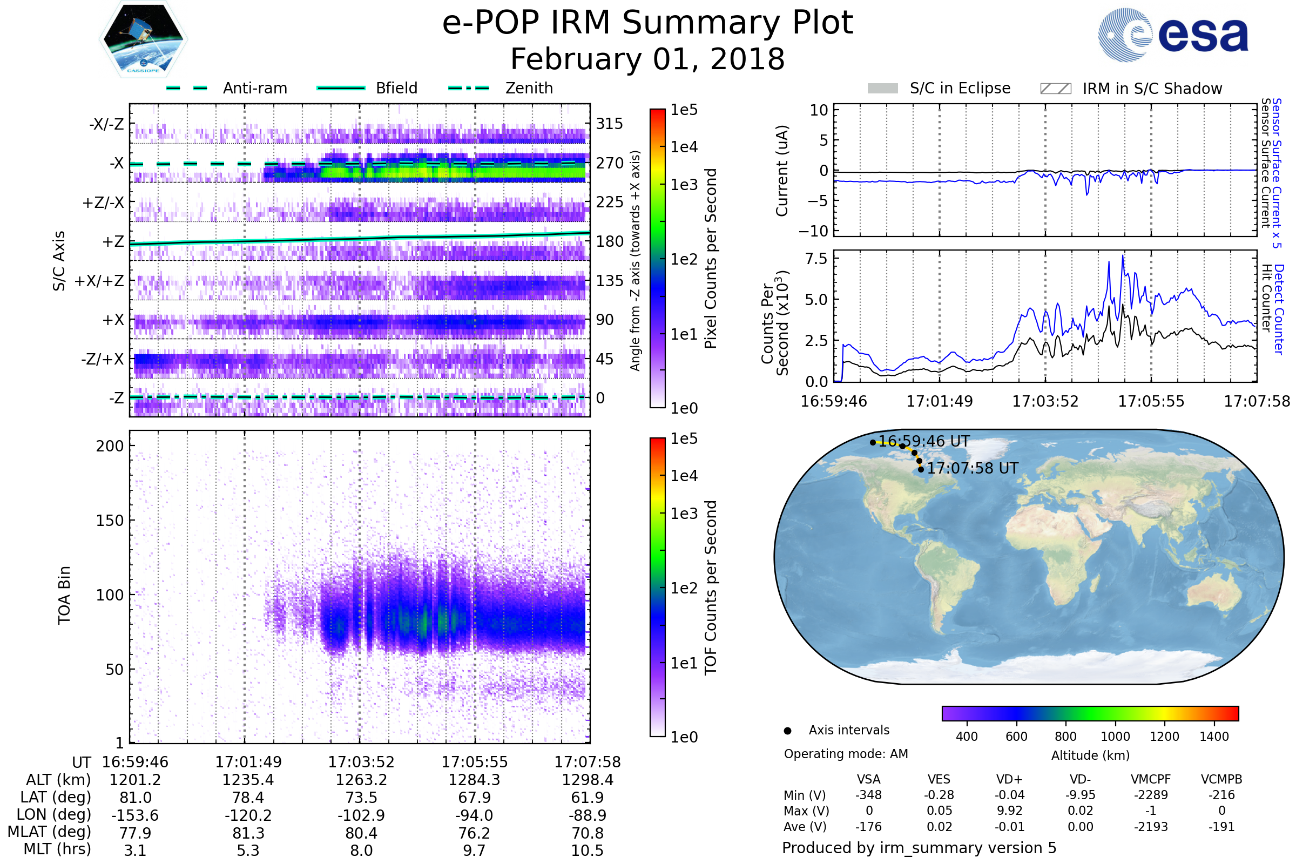The image size is (1296, 864).
Task: Click the 17:07:58 UT track endpoint on map
Action: click(921, 469)
